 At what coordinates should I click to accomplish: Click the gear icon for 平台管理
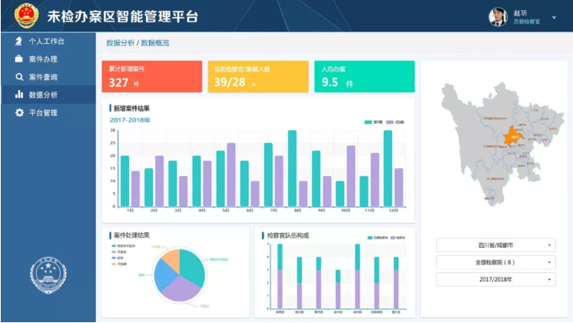click(18, 113)
